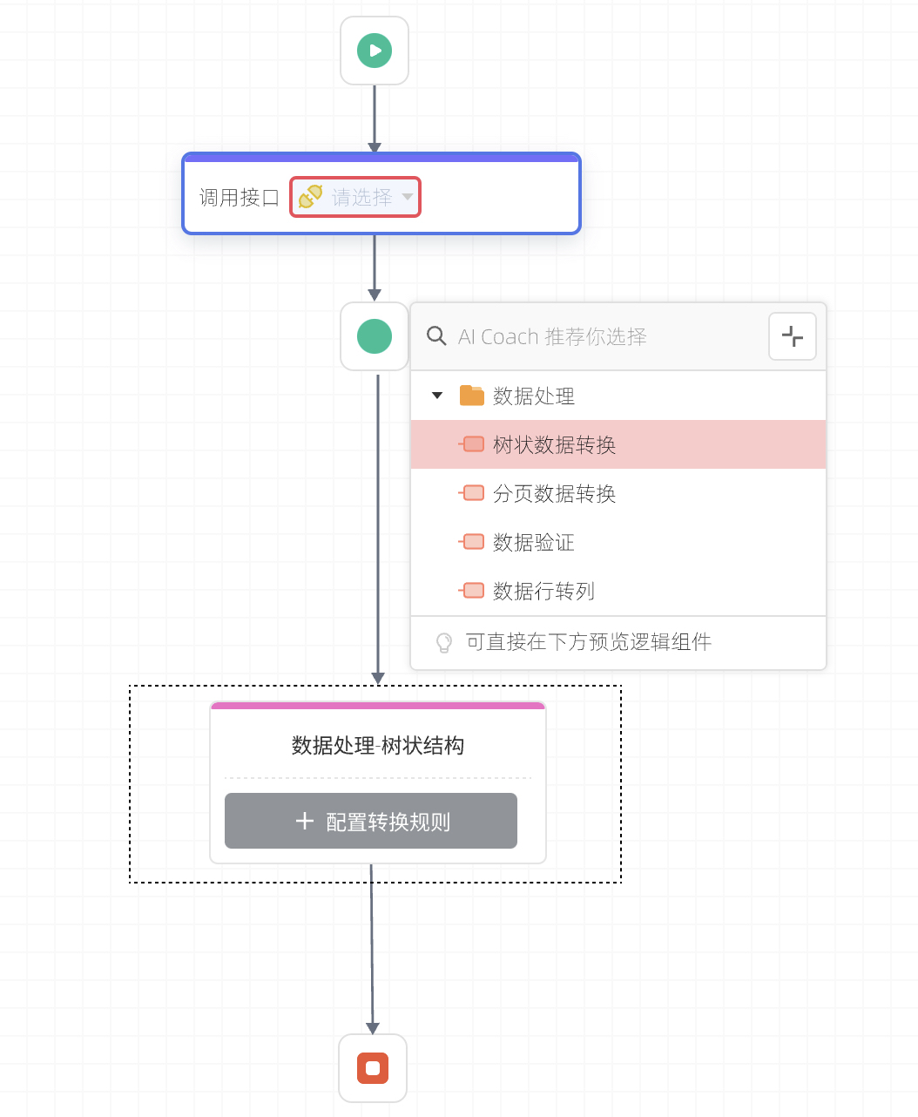Click the 数据处理-树状结构 card title

[x=378, y=746]
